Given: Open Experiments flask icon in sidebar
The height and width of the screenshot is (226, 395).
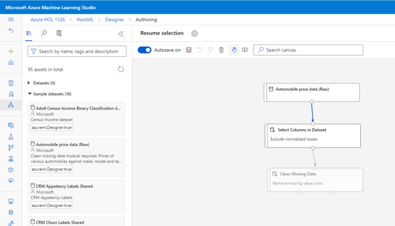Looking at the screenshot, I should (x=11, y=136).
